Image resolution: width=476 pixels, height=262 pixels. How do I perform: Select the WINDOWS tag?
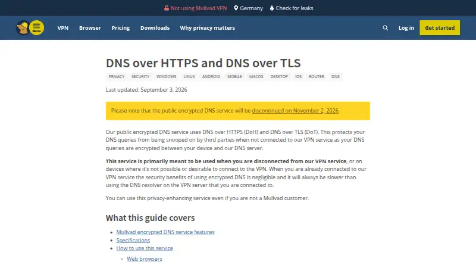click(167, 77)
